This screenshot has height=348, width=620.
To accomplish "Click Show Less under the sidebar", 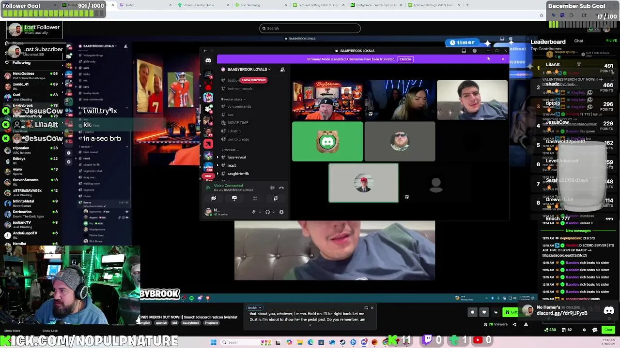I will [50, 331].
